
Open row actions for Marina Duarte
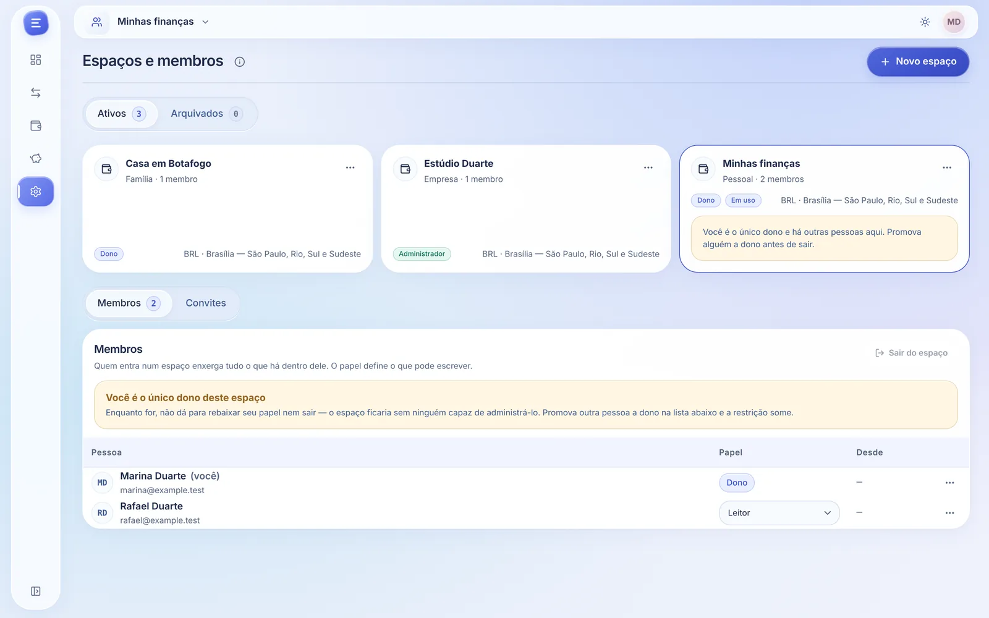(x=949, y=483)
